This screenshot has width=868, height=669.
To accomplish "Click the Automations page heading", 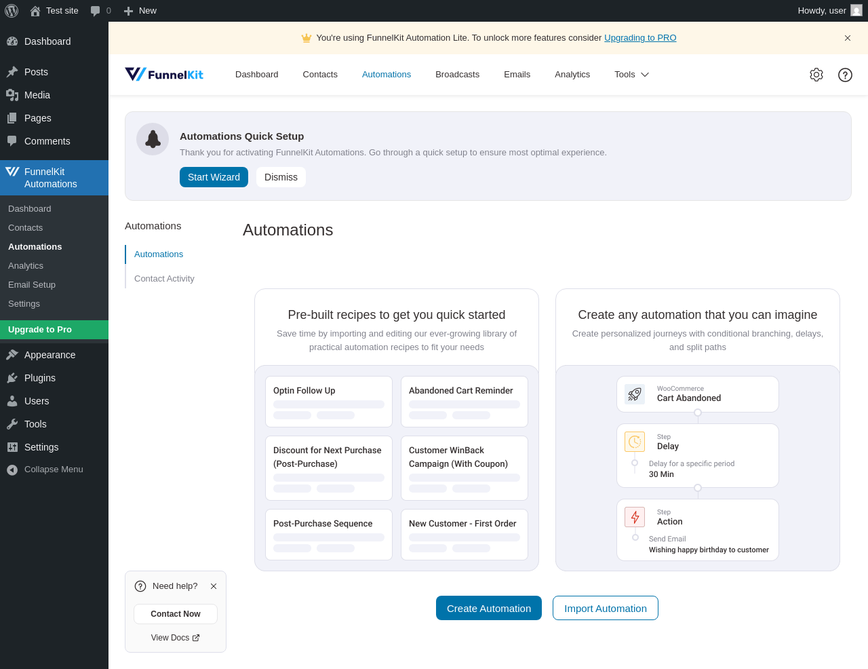I will (x=288, y=230).
